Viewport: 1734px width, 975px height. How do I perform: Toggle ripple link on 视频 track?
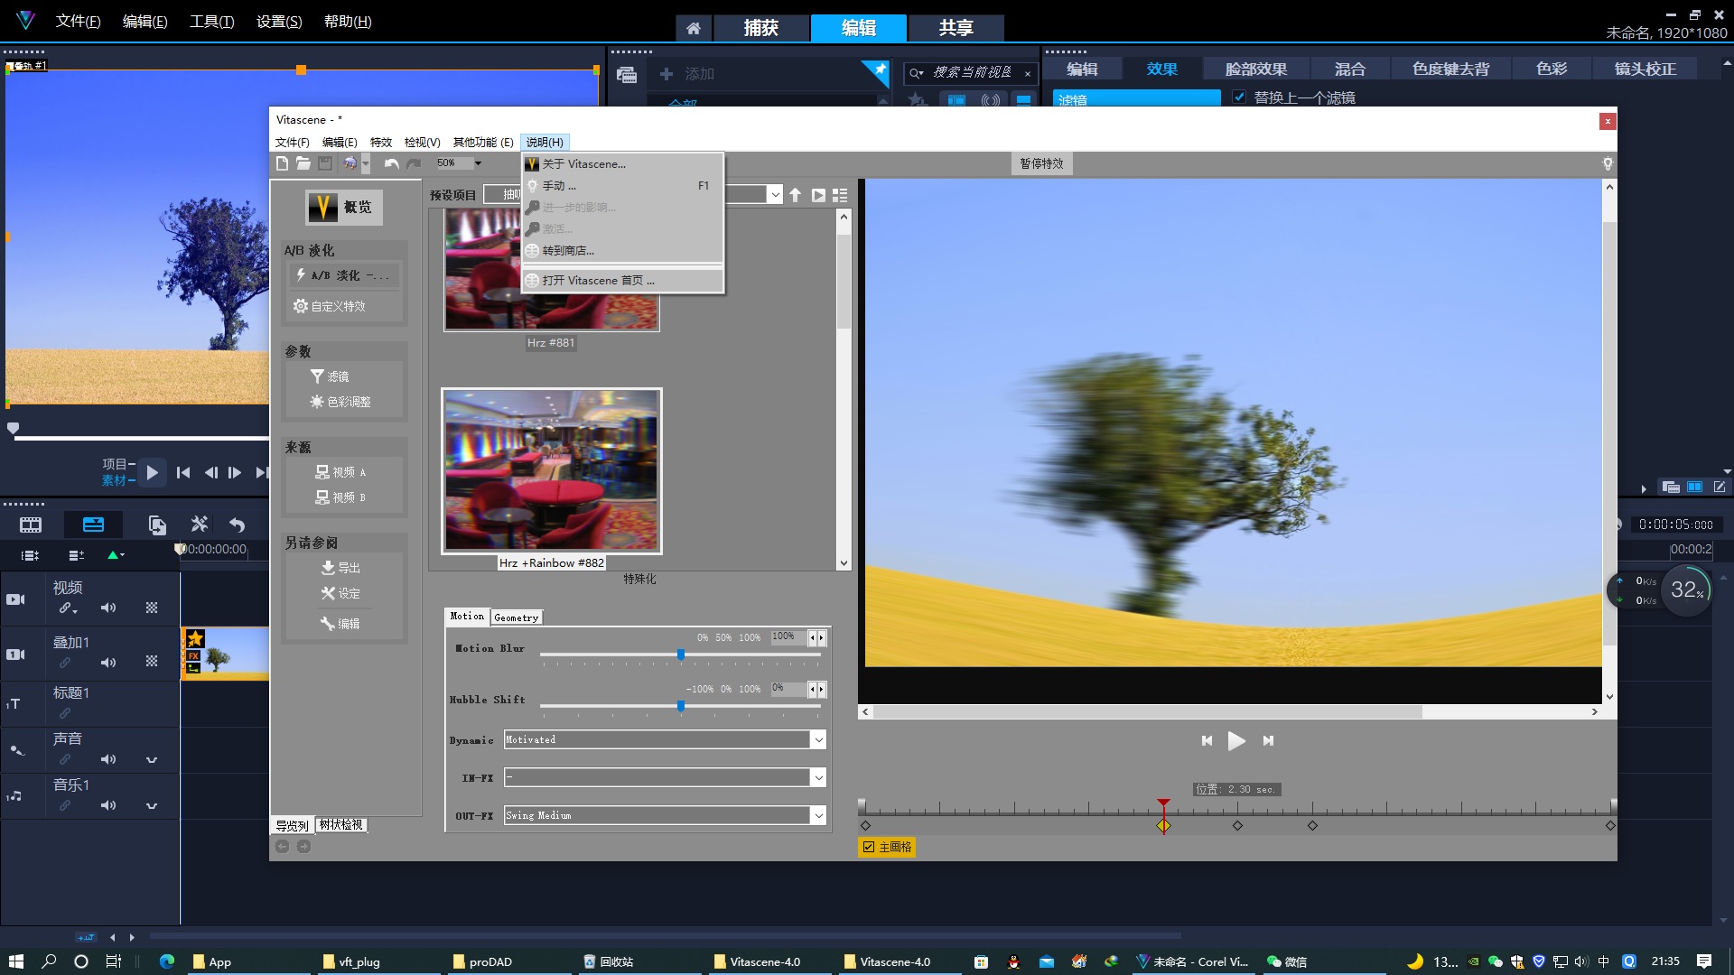coord(67,608)
